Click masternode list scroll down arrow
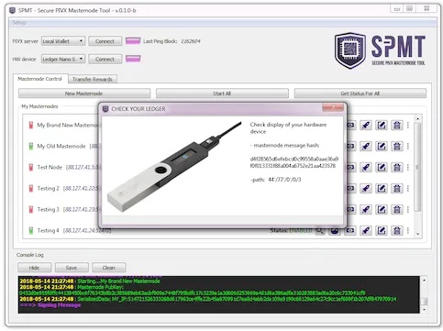The image size is (443, 331). click(418, 234)
